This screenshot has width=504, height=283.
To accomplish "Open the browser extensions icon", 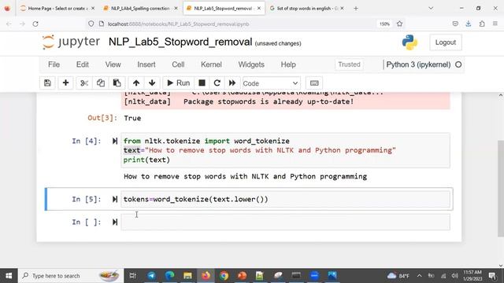I will pyautogui.click(x=482, y=24).
